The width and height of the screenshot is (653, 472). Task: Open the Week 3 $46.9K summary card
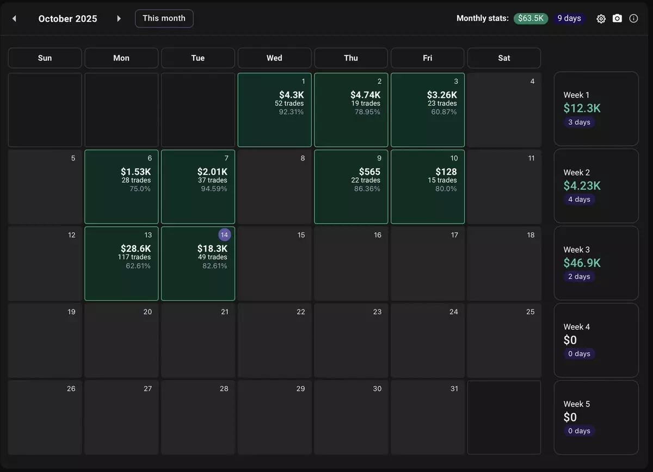596,263
